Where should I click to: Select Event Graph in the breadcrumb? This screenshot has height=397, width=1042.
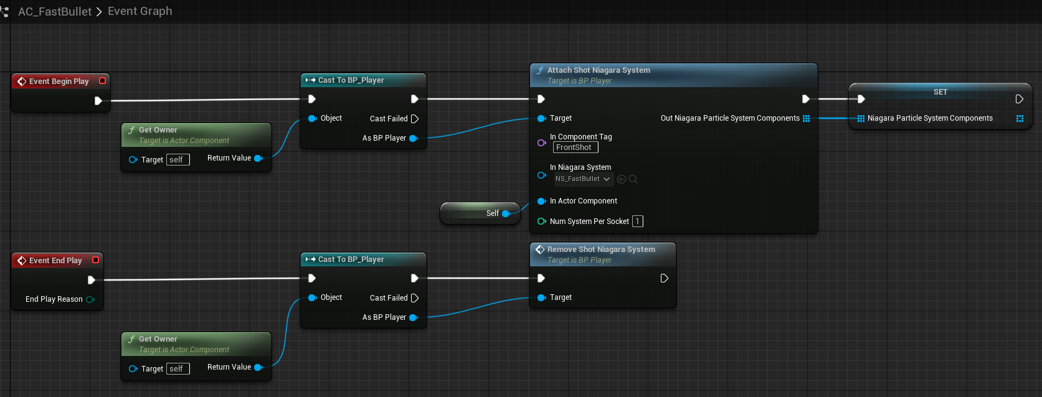[140, 11]
